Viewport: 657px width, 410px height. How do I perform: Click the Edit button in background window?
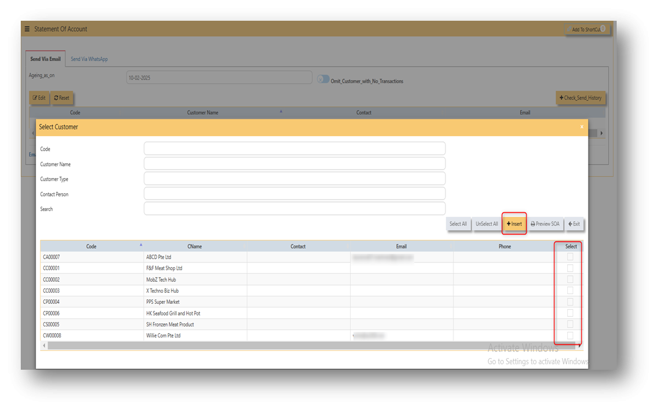click(x=39, y=98)
